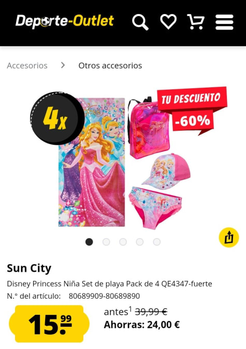Select the fifth image carousel dot
This screenshot has width=246, height=349.
point(157,242)
